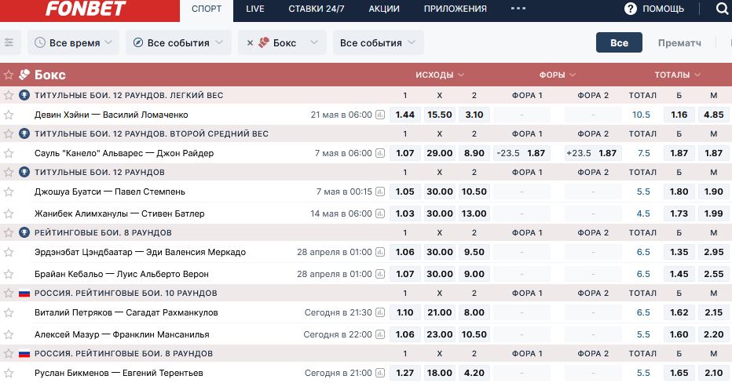
Task: Open stats icon for Петряков — Рахманкулов
Action: coord(380,312)
